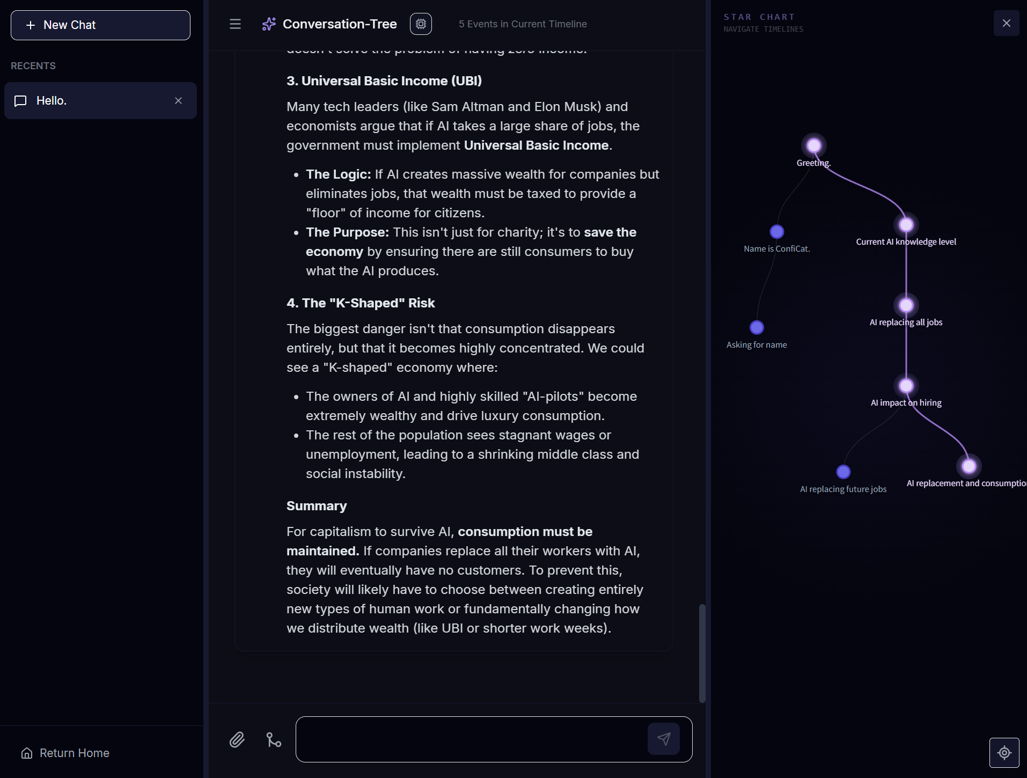Click the branch conversation icon
This screenshot has height=778, width=1027.
coord(274,740)
